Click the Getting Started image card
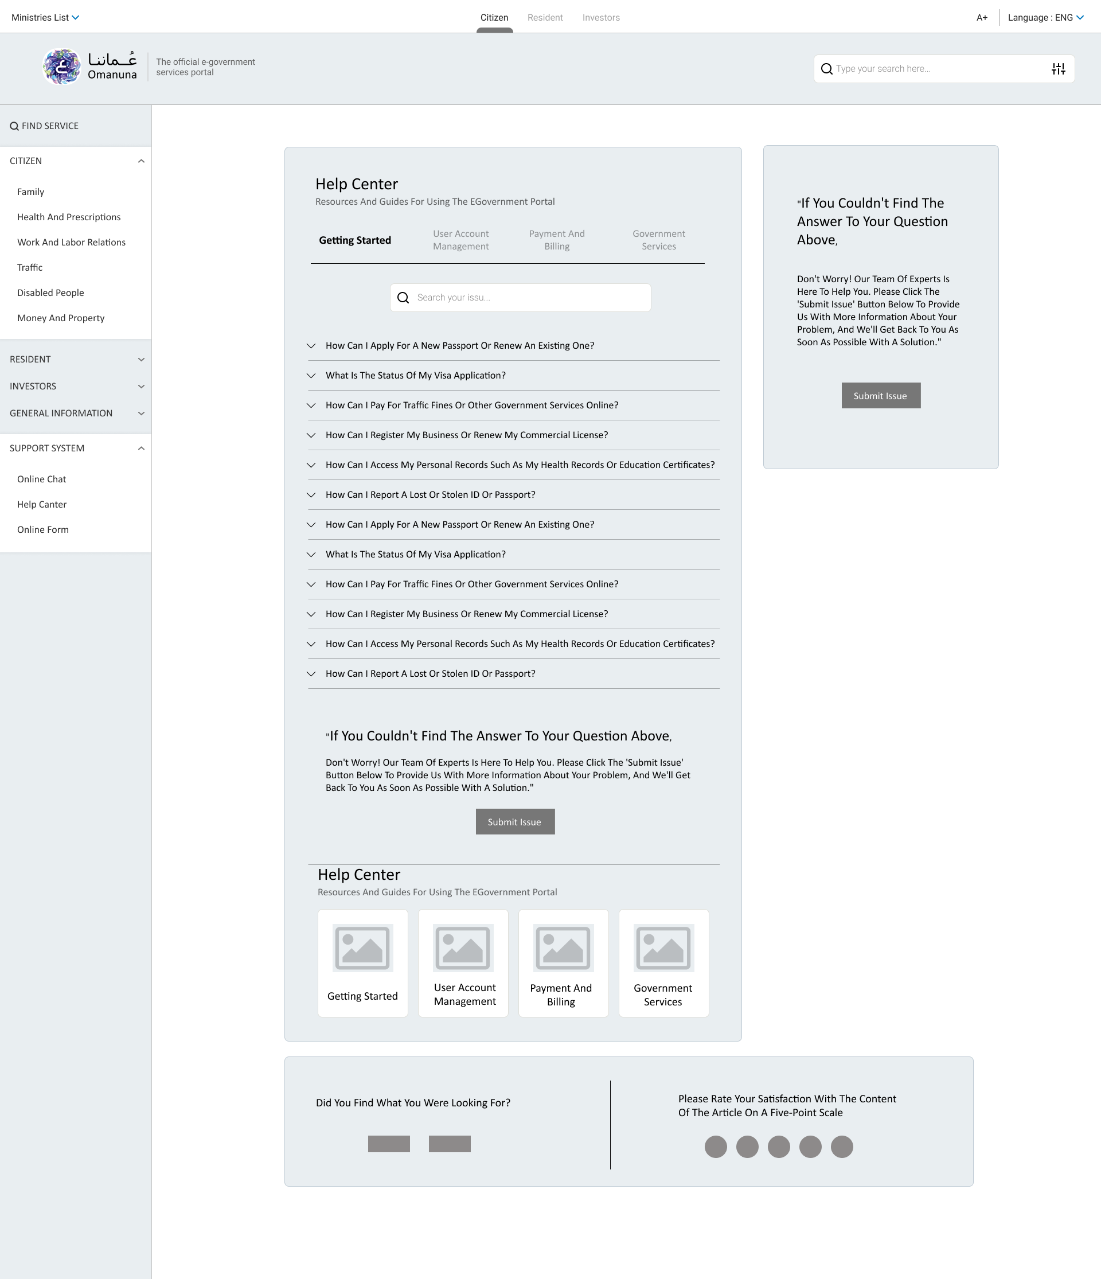The width and height of the screenshot is (1101, 1279). click(363, 963)
